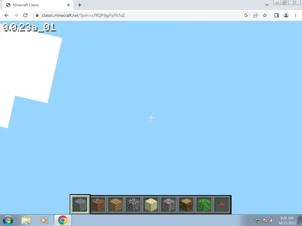View site security lock info
Image resolution: width=302 pixels, height=226 pixels.
(37, 15)
